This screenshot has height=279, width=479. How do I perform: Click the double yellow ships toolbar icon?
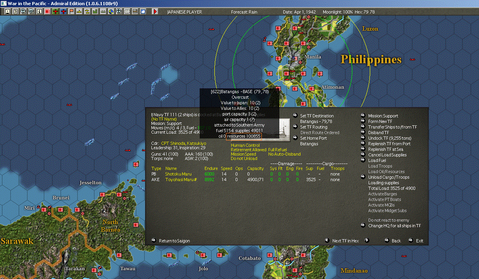click(x=87, y=12)
